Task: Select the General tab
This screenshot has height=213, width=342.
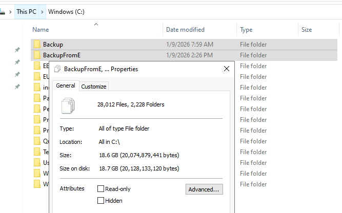Action: [x=66, y=86]
